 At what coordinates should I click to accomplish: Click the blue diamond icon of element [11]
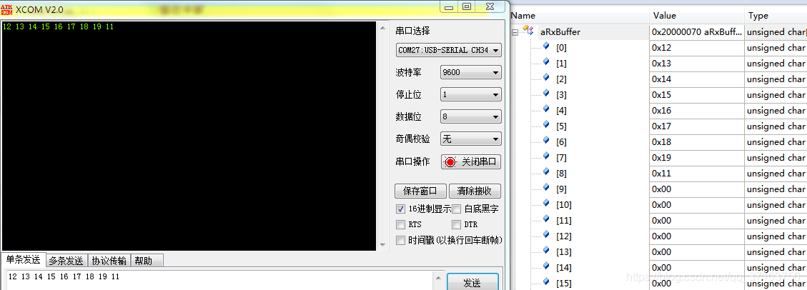pyautogui.click(x=546, y=219)
